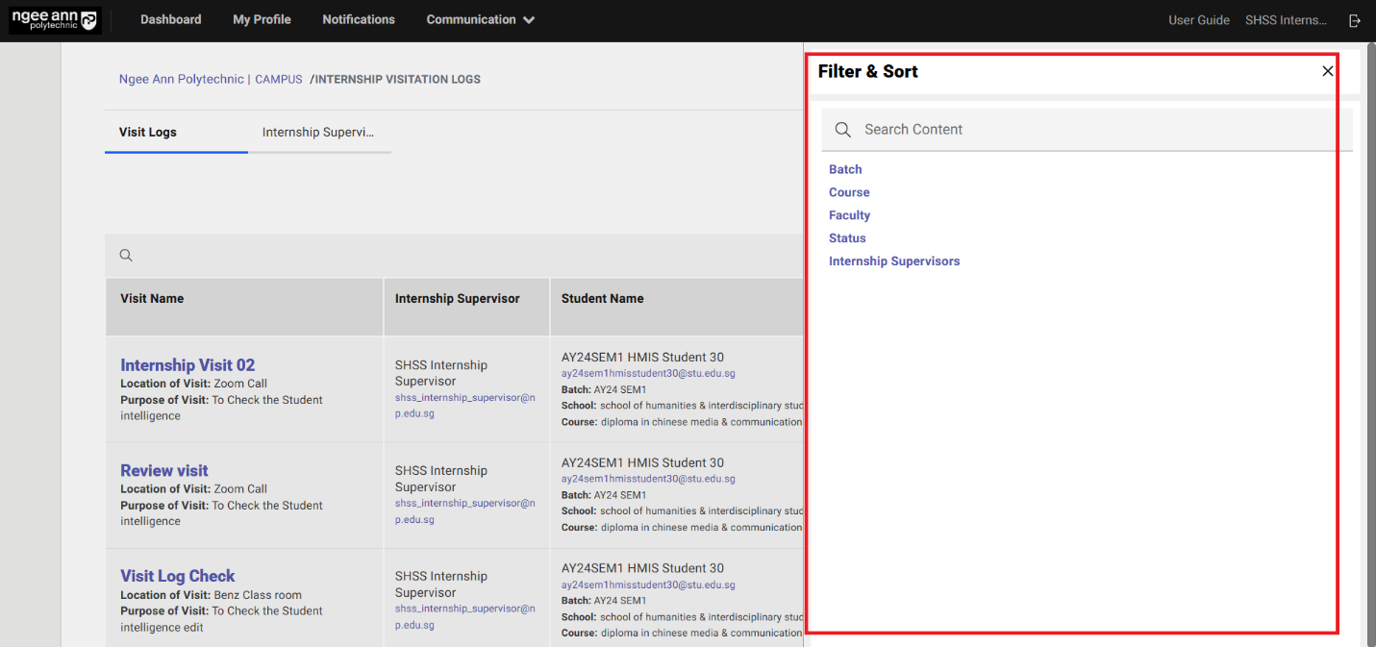
Task: Open the Status filter option
Action: (847, 238)
